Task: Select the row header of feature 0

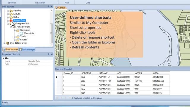Action: click(x=59, y=77)
